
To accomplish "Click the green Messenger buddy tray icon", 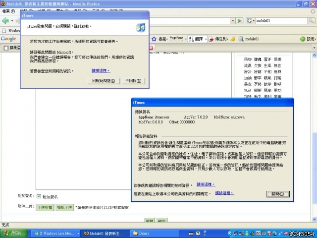I will coord(247,234).
